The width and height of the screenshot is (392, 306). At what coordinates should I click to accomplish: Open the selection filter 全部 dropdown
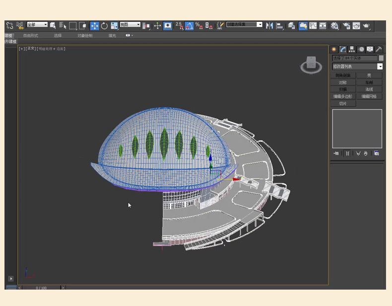pyautogui.click(x=37, y=24)
